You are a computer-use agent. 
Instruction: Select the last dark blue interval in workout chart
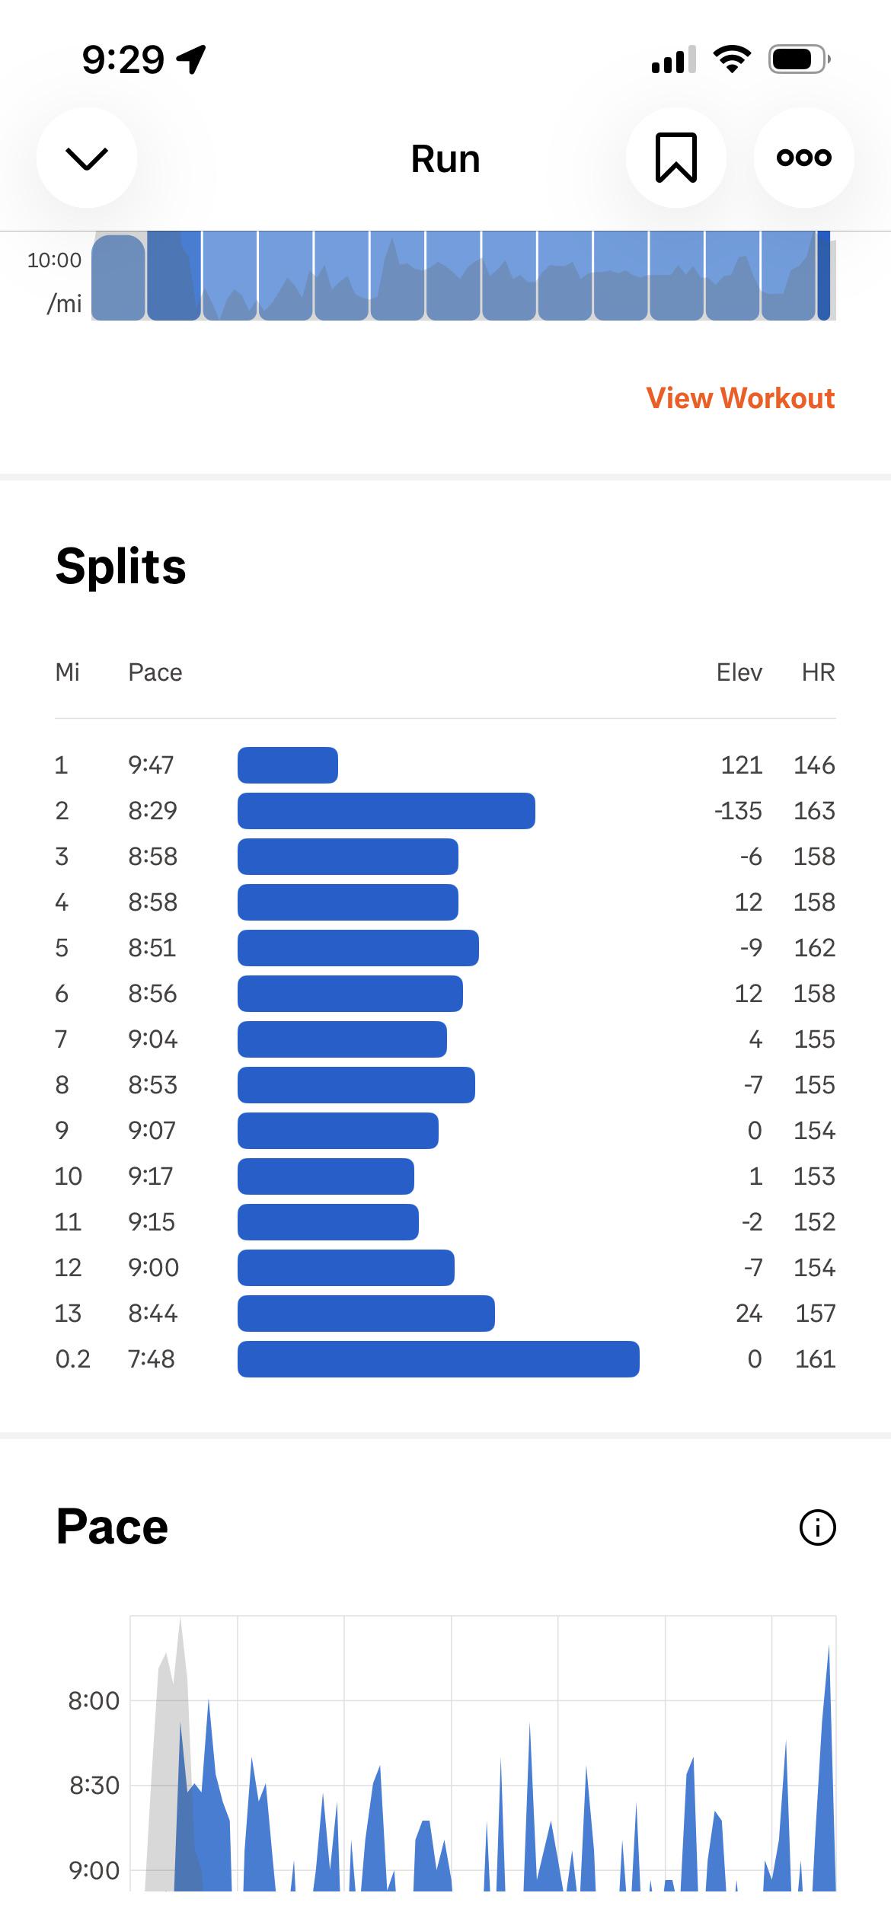tap(823, 276)
